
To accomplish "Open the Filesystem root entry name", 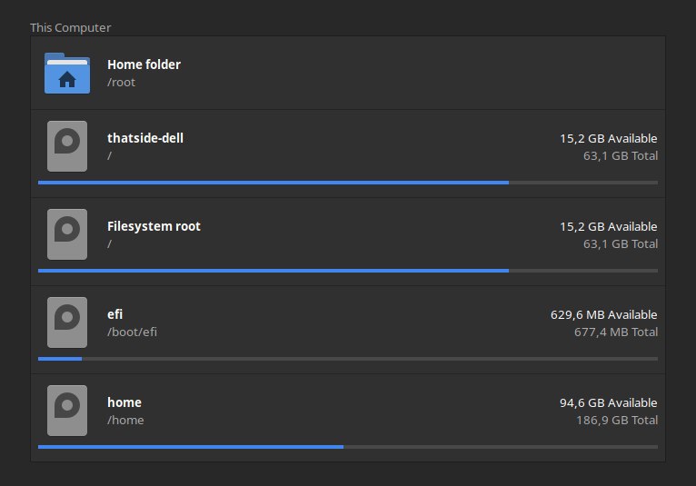I will pos(154,226).
